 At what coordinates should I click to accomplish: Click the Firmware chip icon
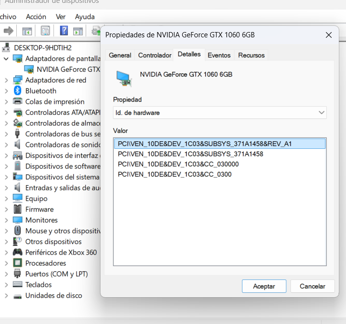[x=18, y=209]
